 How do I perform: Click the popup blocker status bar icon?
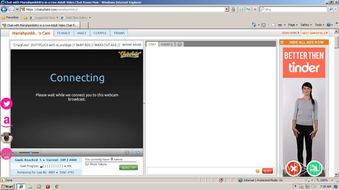pyautogui.click(x=221, y=180)
